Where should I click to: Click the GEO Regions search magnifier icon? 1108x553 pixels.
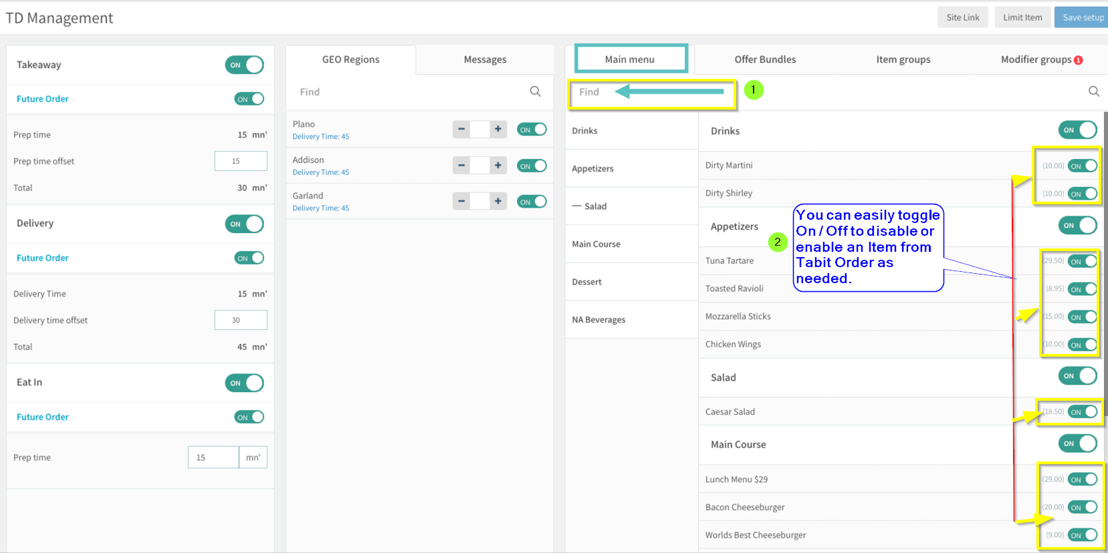(535, 91)
